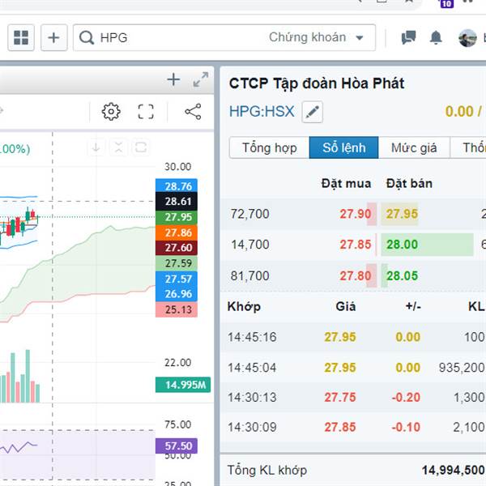This screenshot has height=486, width=486.
Task: Select the 14:45:16 matched trade row
Action: point(353,337)
